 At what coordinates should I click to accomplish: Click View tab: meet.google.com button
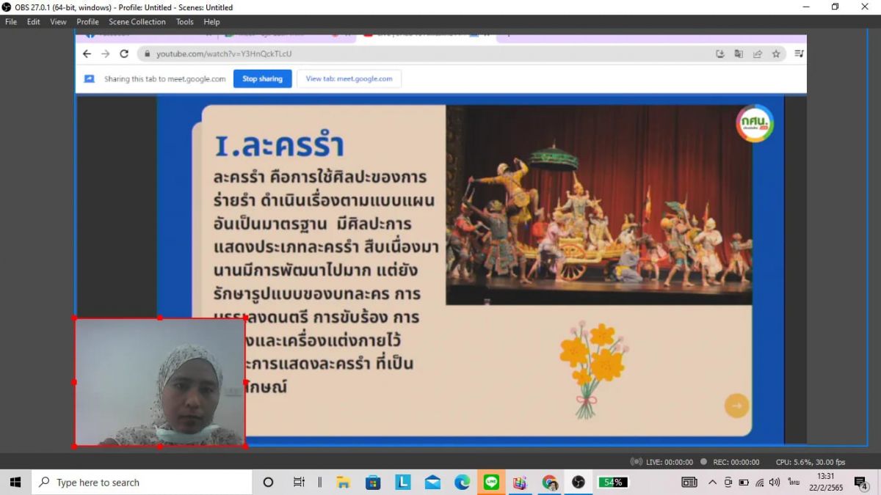pos(349,79)
